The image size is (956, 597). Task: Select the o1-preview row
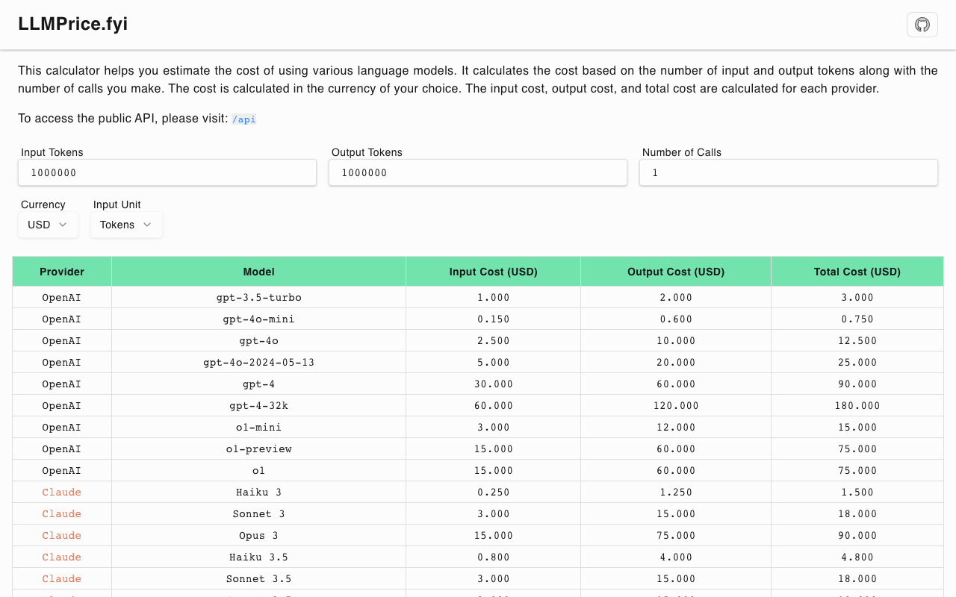point(258,448)
